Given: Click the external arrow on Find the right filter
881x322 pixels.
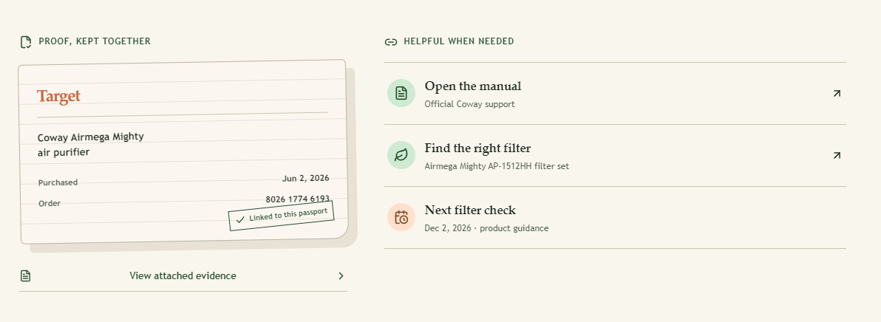Looking at the screenshot, I should coord(837,155).
